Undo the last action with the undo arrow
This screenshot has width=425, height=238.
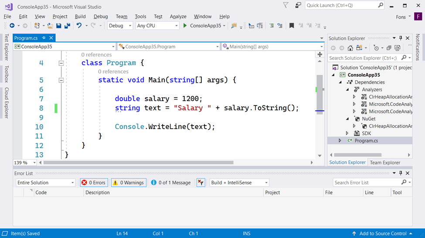[x=79, y=25]
